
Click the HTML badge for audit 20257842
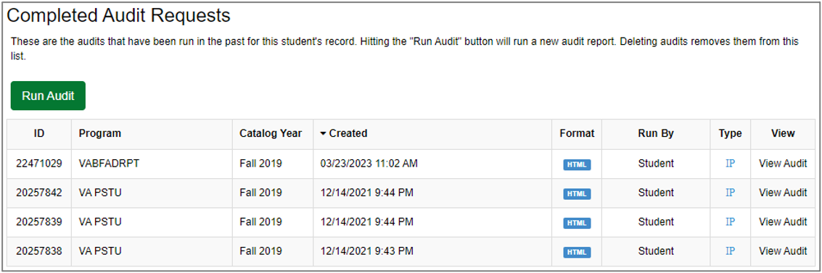pos(577,194)
